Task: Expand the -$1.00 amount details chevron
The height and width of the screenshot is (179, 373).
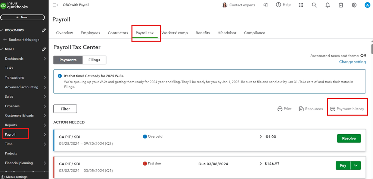Action: tap(260, 137)
